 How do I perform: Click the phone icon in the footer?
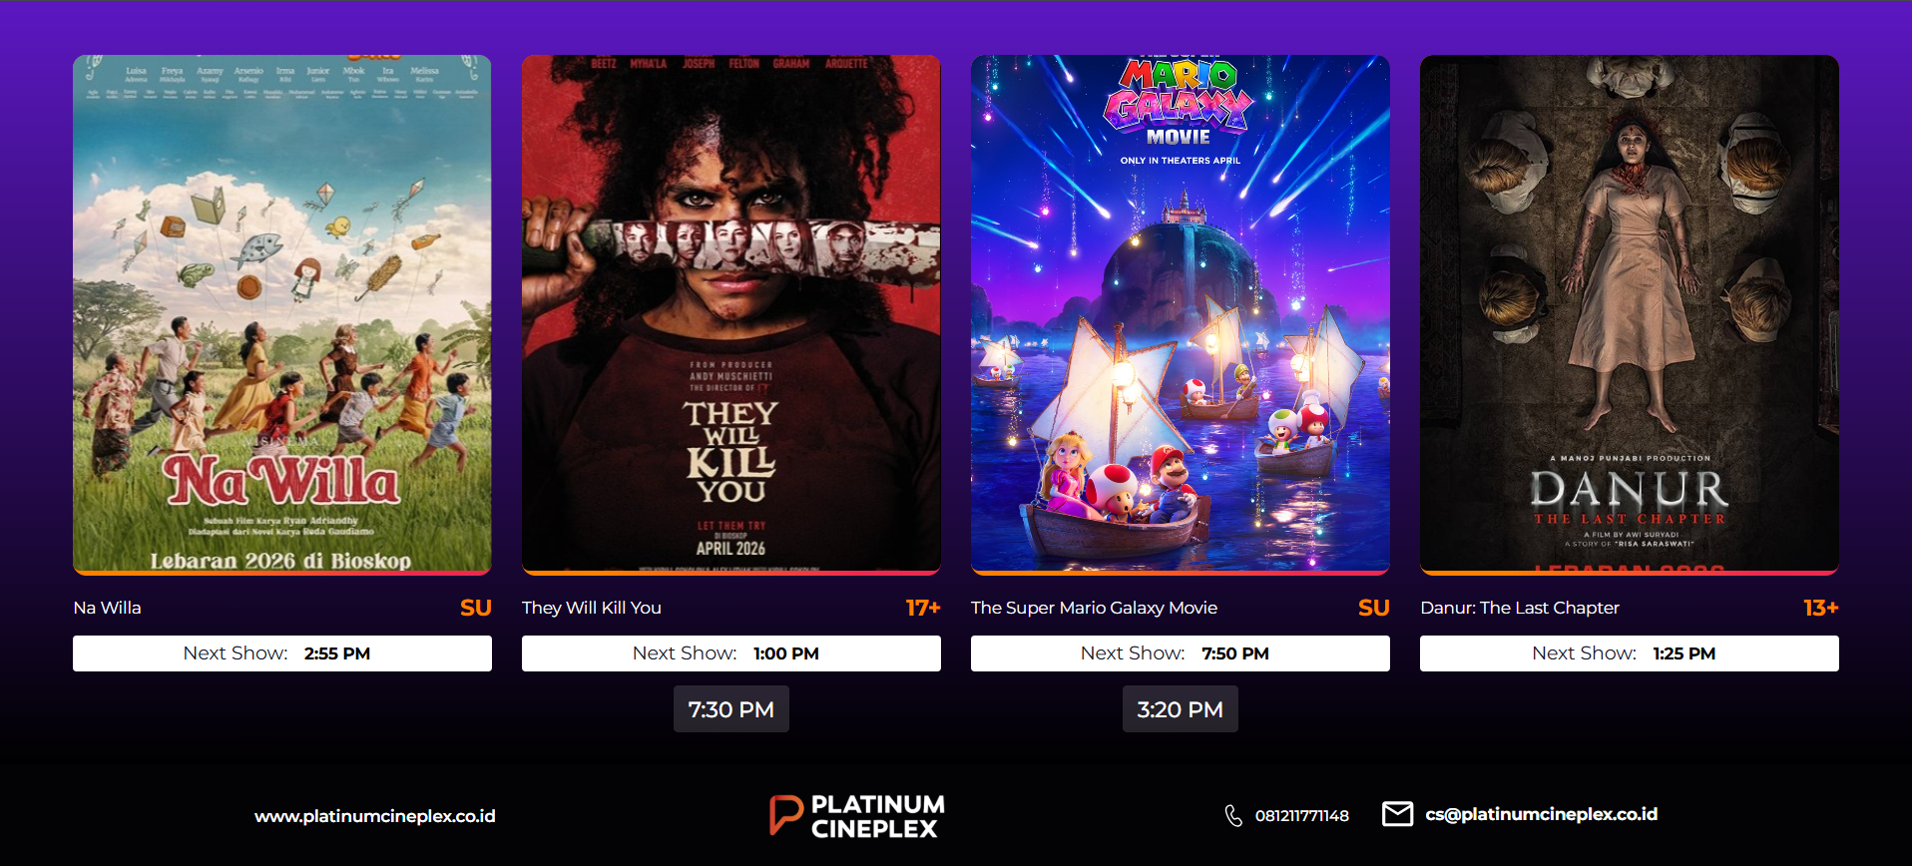pos(1233,815)
